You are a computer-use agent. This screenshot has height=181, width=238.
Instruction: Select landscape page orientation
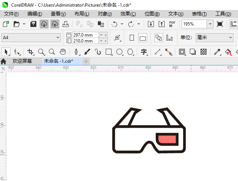coord(143,38)
